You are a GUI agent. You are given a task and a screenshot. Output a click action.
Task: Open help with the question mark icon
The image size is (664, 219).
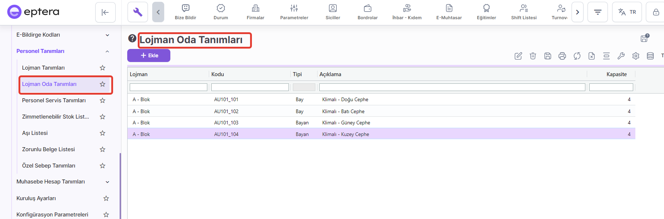(x=132, y=38)
